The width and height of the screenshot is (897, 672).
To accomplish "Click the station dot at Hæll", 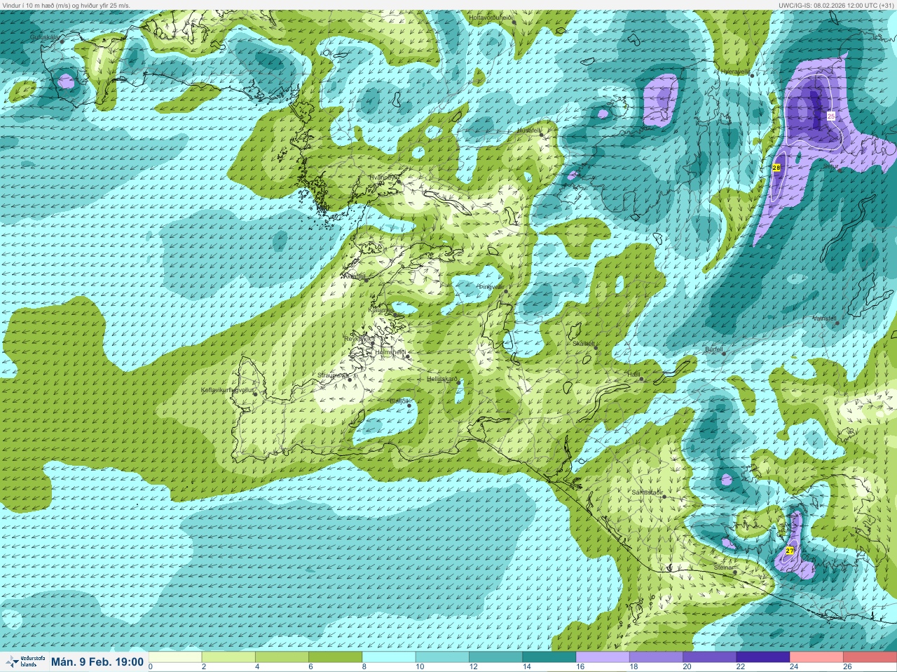I will [x=641, y=379].
